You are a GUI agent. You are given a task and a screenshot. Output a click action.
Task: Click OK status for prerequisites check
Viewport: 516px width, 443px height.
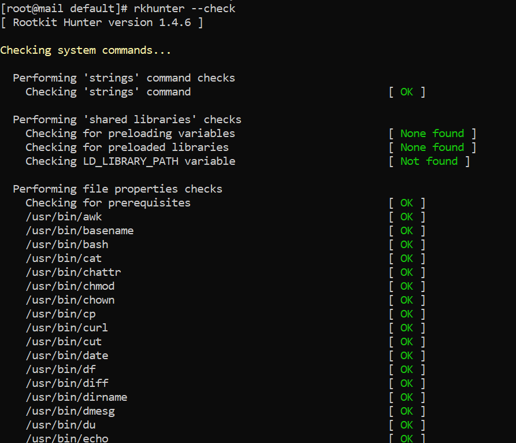point(407,203)
